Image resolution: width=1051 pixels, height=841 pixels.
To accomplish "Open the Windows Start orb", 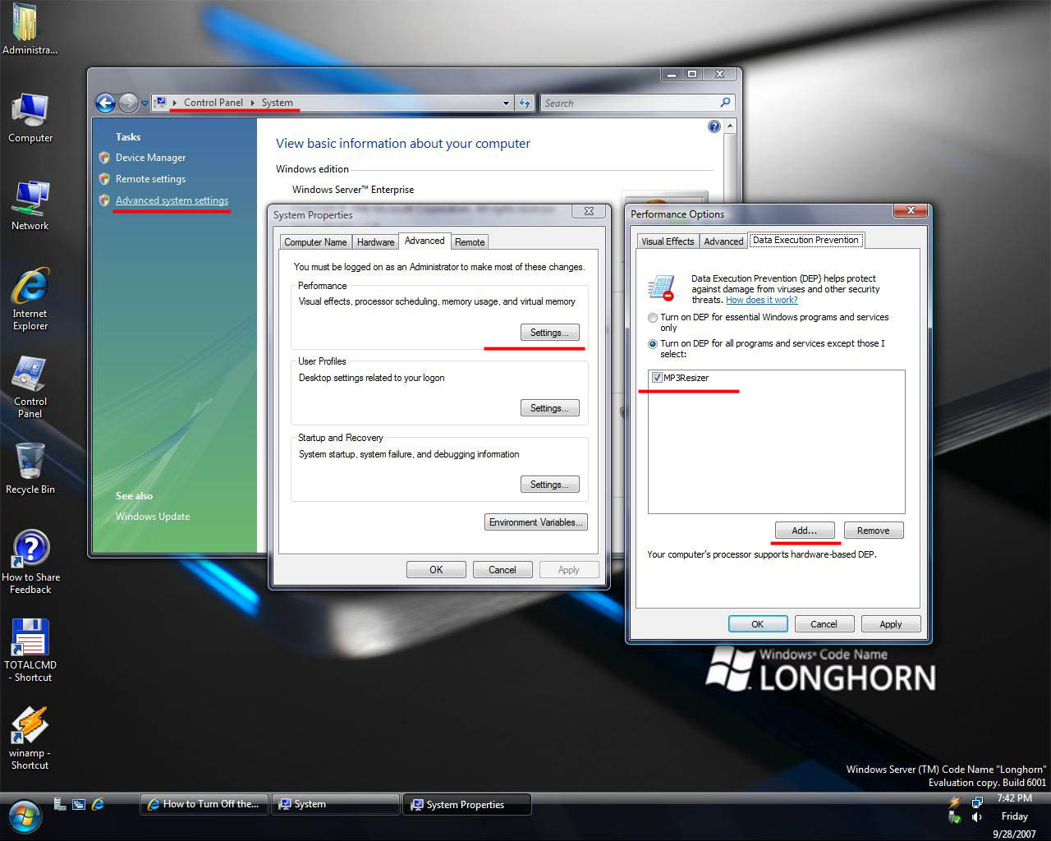I will coord(25,816).
